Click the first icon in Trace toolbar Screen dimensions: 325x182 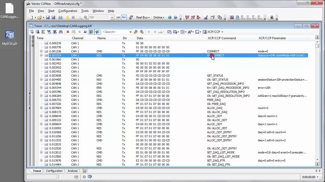click(x=31, y=32)
